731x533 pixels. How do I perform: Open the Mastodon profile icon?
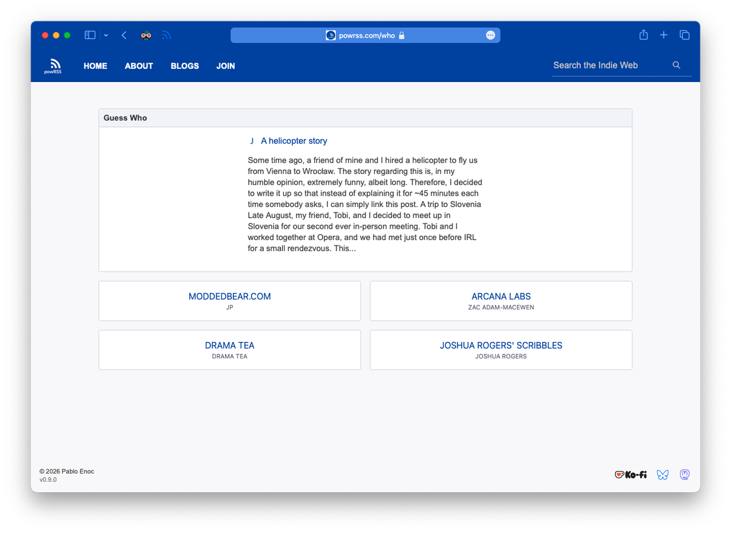click(x=684, y=475)
